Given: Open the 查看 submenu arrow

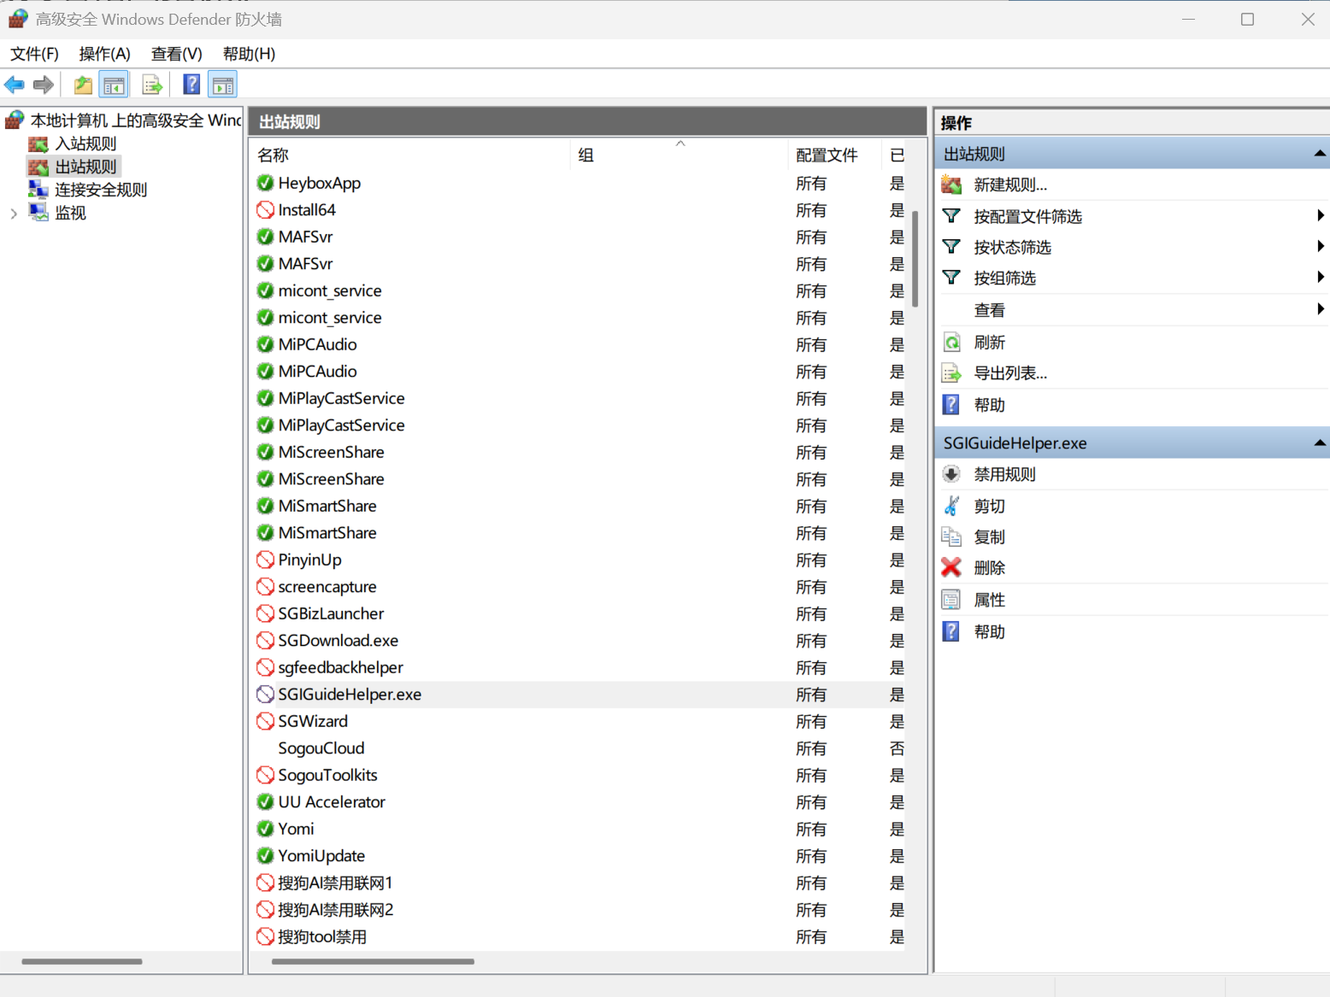Looking at the screenshot, I should (x=1321, y=309).
